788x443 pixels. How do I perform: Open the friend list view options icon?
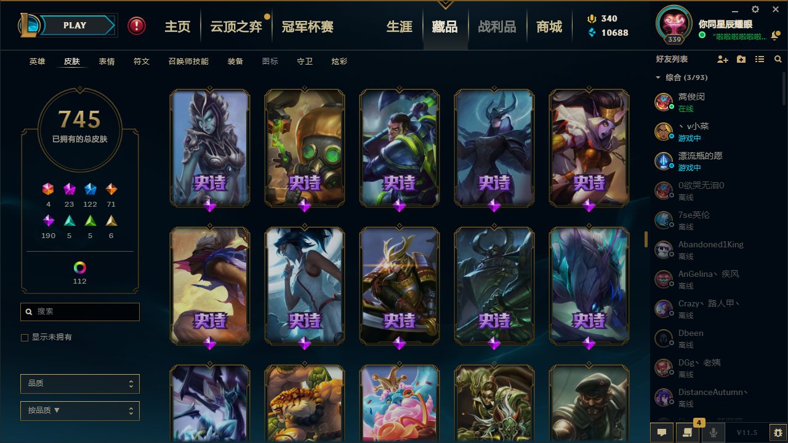pyautogui.click(x=760, y=59)
